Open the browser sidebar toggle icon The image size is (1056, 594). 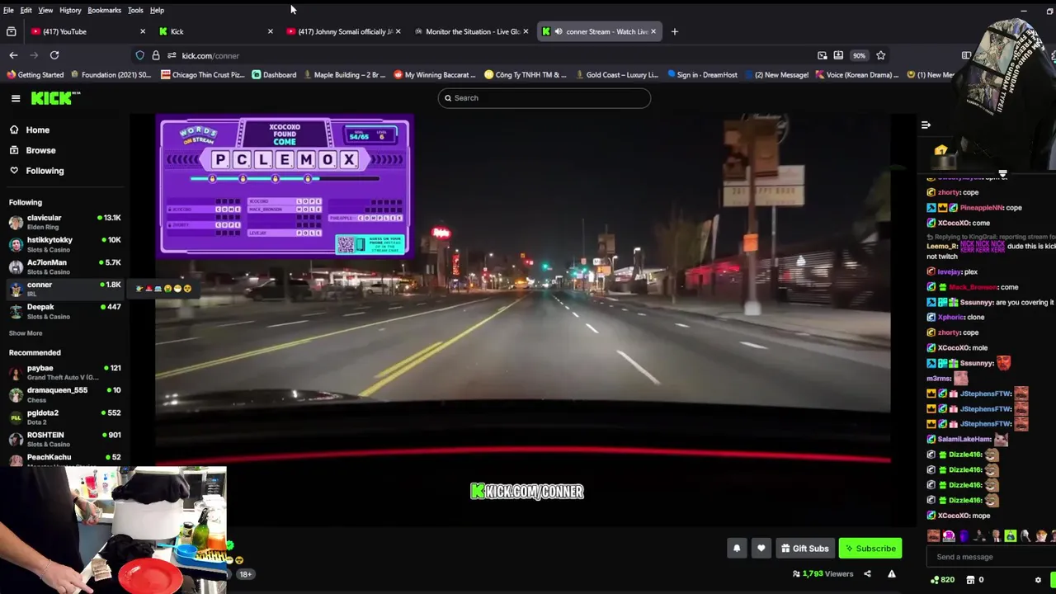(x=966, y=55)
